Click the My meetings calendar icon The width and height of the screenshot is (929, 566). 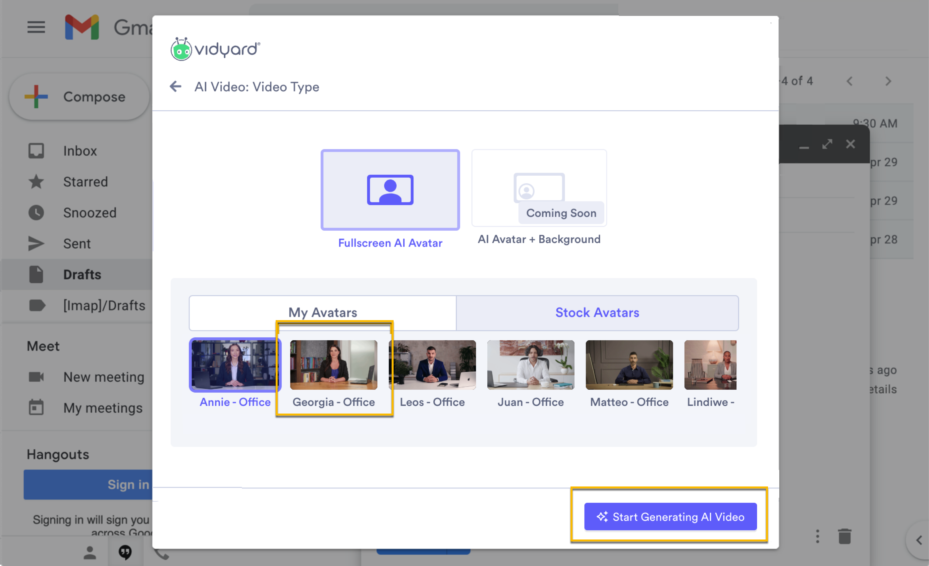click(x=36, y=407)
